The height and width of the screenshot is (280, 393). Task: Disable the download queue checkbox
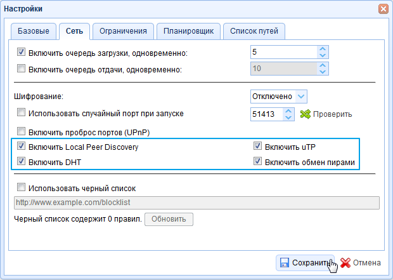21,52
